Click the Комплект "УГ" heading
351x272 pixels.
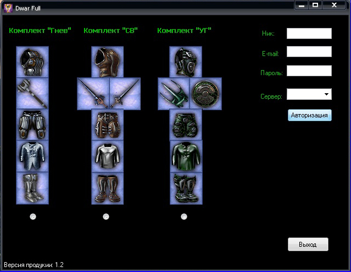(x=184, y=30)
